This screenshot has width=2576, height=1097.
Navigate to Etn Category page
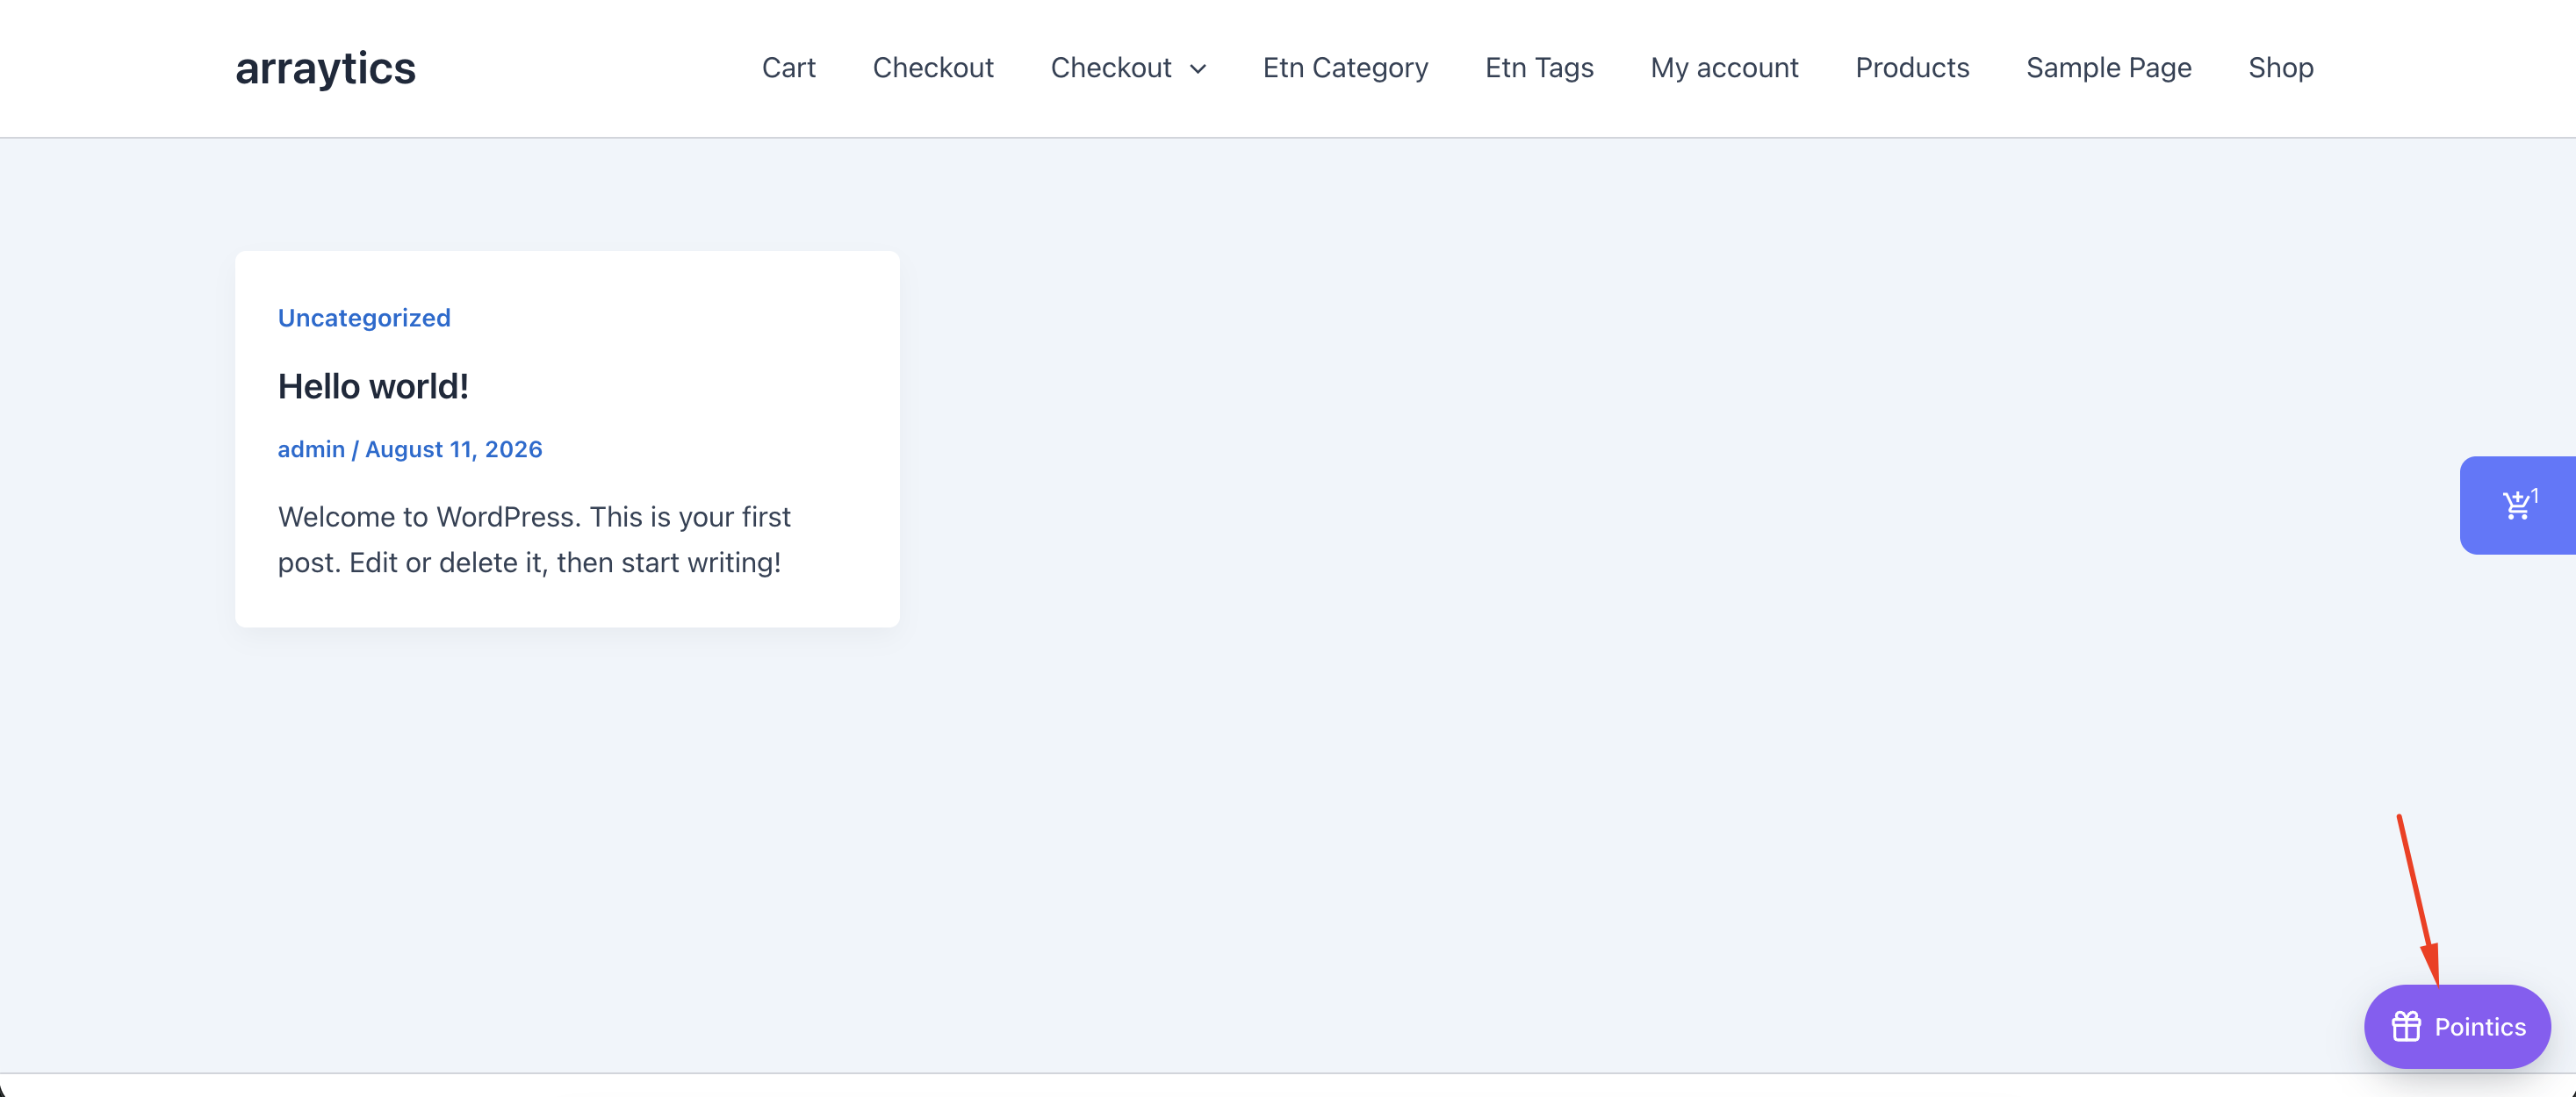tap(1345, 67)
